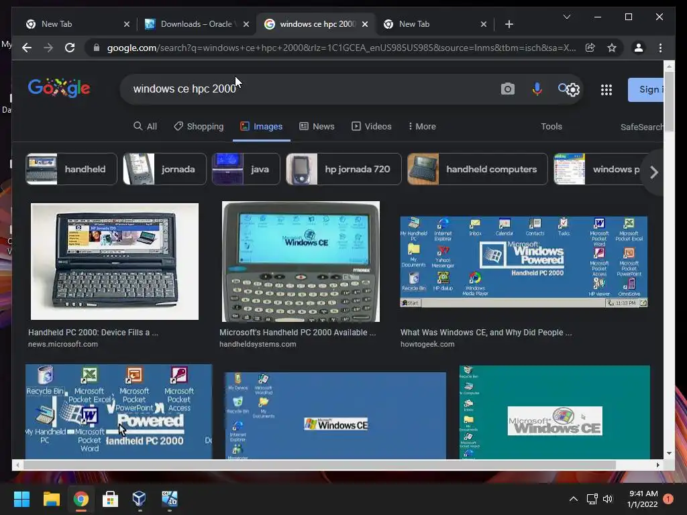Show hidden system tray icons

[573, 499]
